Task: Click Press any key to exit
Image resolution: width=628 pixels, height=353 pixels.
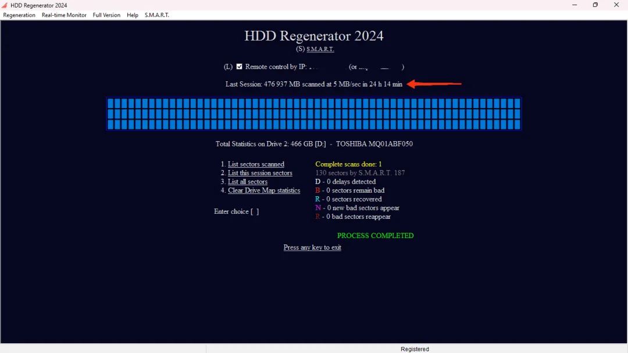Action: [x=312, y=247]
